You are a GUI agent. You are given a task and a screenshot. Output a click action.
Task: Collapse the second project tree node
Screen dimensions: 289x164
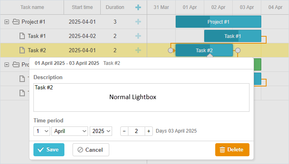7,64
